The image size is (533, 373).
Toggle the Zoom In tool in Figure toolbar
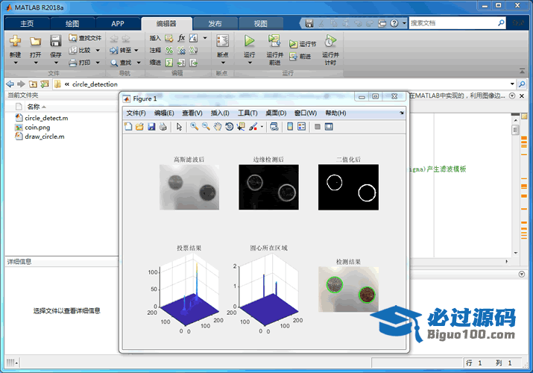[194, 127]
